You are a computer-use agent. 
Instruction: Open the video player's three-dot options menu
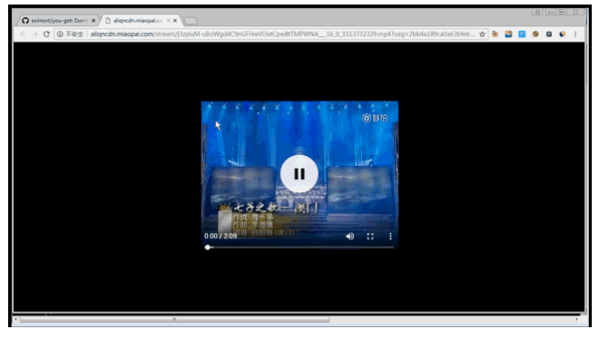pos(390,237)
